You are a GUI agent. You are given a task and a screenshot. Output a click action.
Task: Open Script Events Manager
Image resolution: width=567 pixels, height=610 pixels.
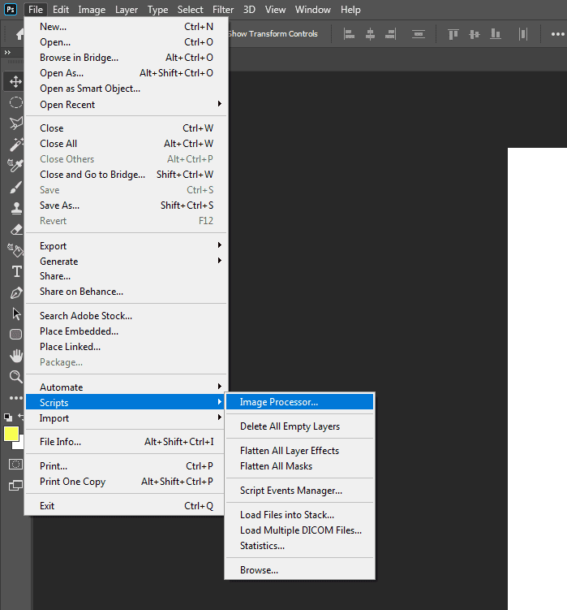[x=299, y=490]
